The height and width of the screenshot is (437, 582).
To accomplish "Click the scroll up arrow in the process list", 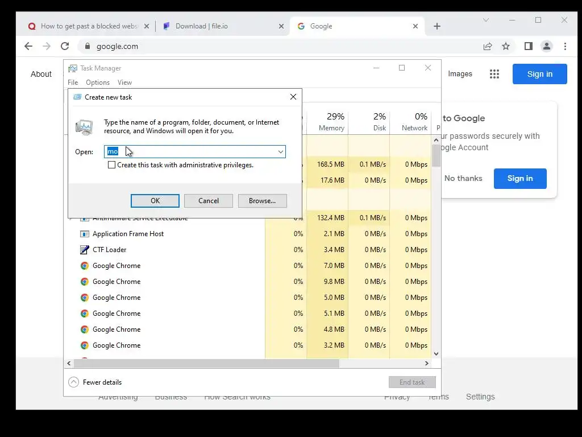I will (x=436, y=140).
